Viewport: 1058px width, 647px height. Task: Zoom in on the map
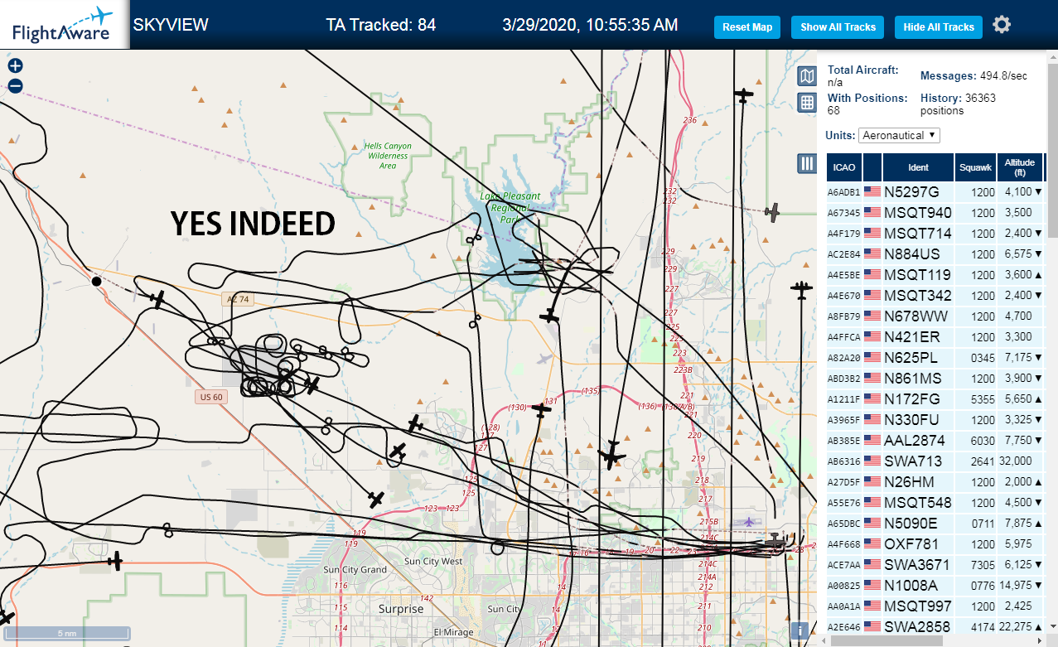click(15, 66)
